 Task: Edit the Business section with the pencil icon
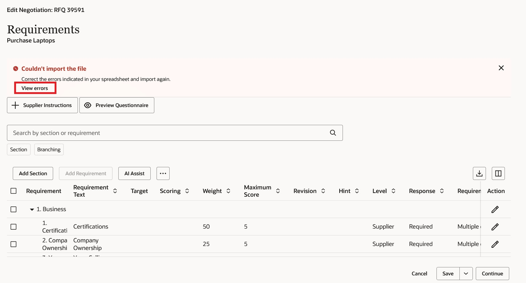[x=495, y=209]
